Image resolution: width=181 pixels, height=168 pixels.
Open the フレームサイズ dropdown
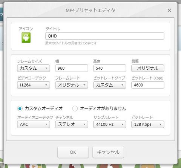[x=34, y=68]
